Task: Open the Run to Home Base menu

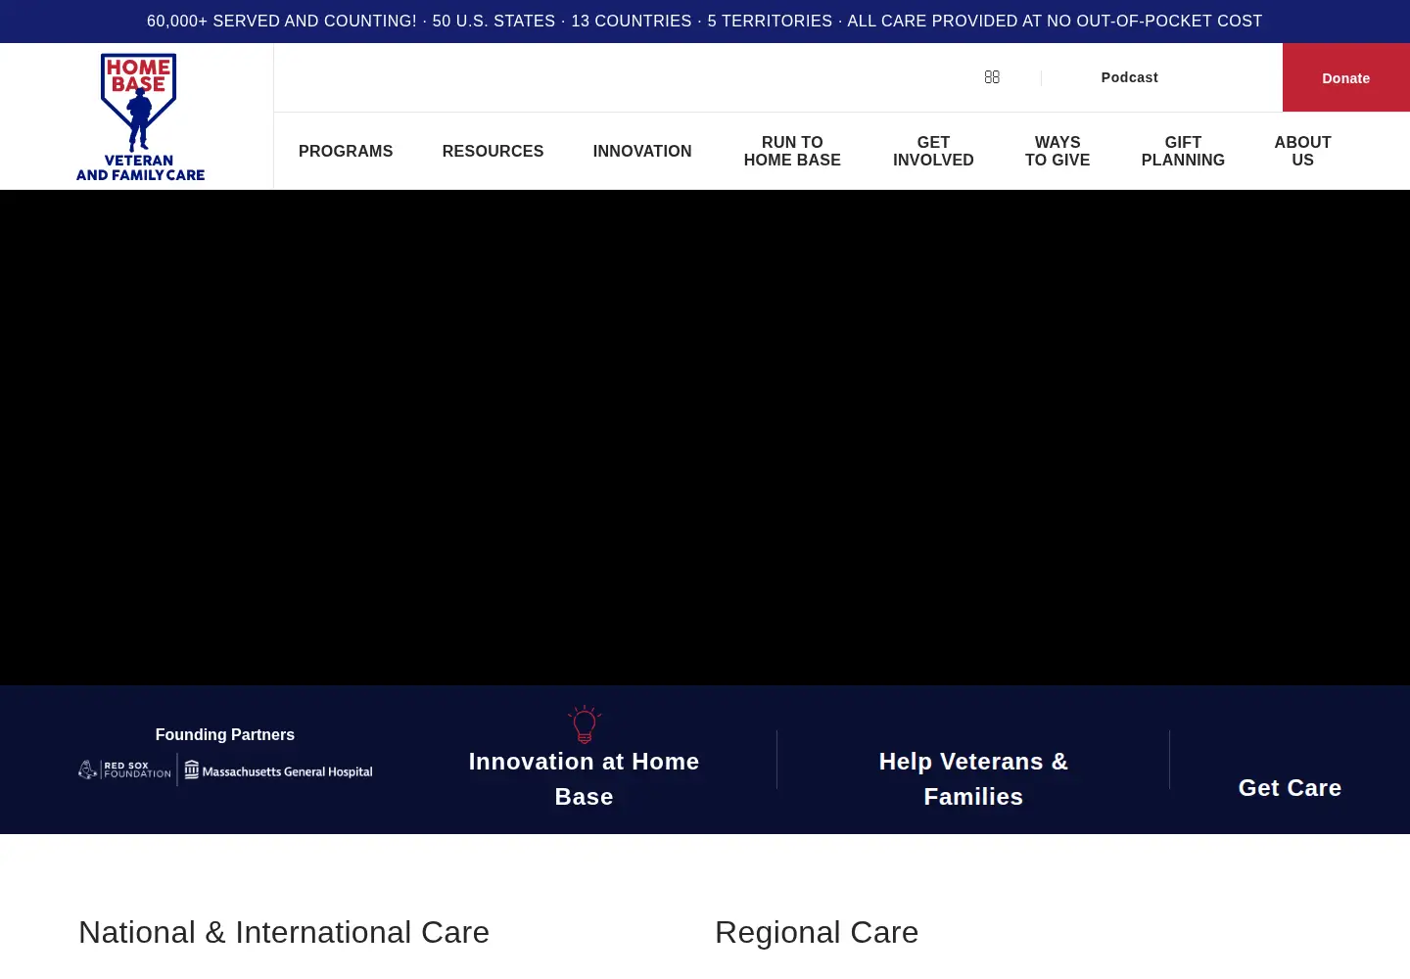Action: pos(792,151)
